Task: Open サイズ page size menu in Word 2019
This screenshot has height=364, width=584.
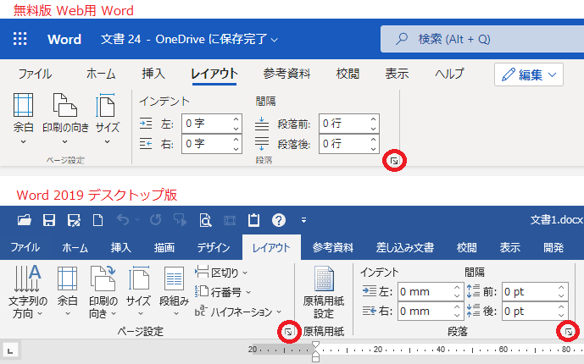Action: pyautogui.click(x=138, y=292)
